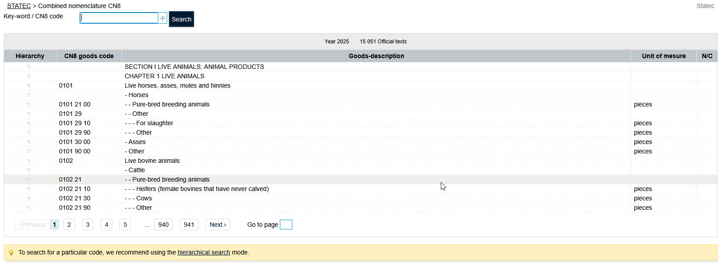
Task: Click Next to advance pagination
Action: pos(218,225)
